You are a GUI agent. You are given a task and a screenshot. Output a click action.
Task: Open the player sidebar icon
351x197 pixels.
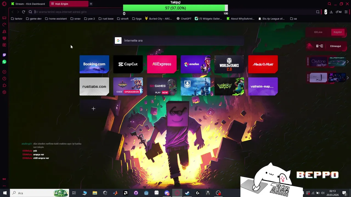[4, 72]
